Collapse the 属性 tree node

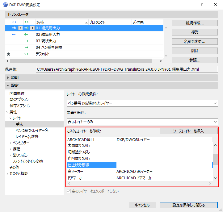(x=7, y=112)
